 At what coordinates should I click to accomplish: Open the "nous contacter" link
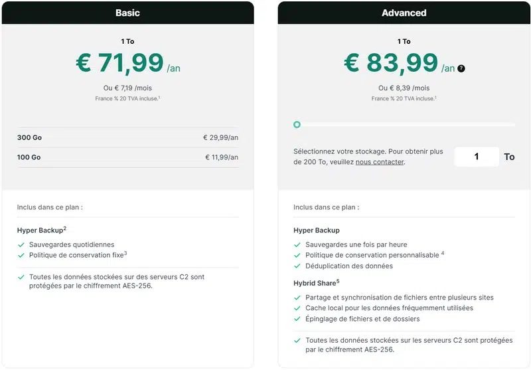coord(379,161)
